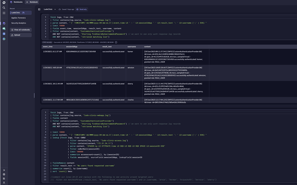Select the Notebooks app icon in the rail
The image size is (297, 185).
coord(4,23)
